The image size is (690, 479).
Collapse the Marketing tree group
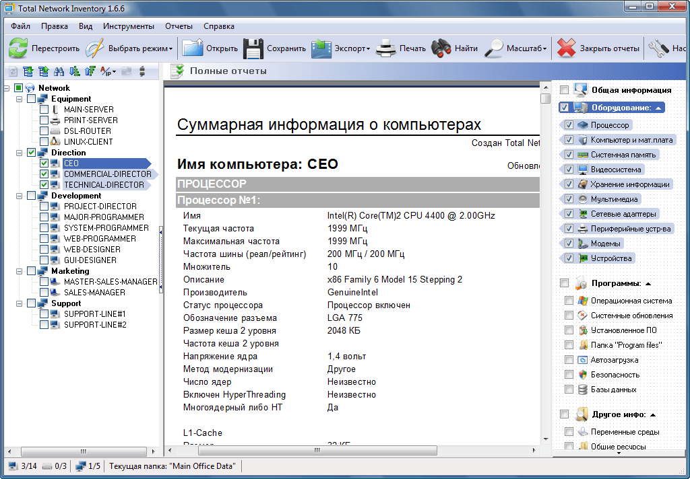(x=19, y=271)
